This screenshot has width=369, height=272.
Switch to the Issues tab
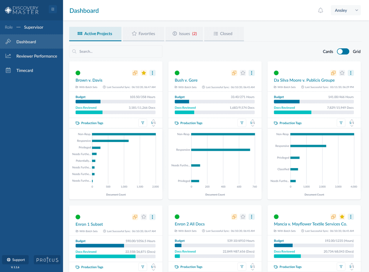coord(184,34)
